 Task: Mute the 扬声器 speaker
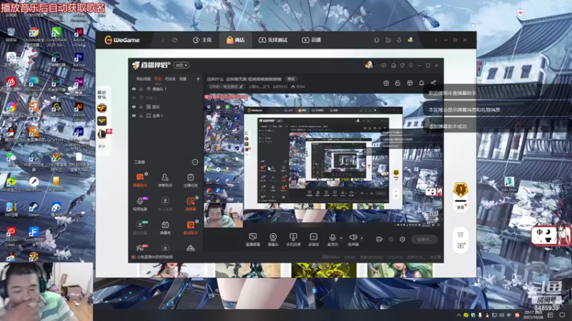point(352,240)
